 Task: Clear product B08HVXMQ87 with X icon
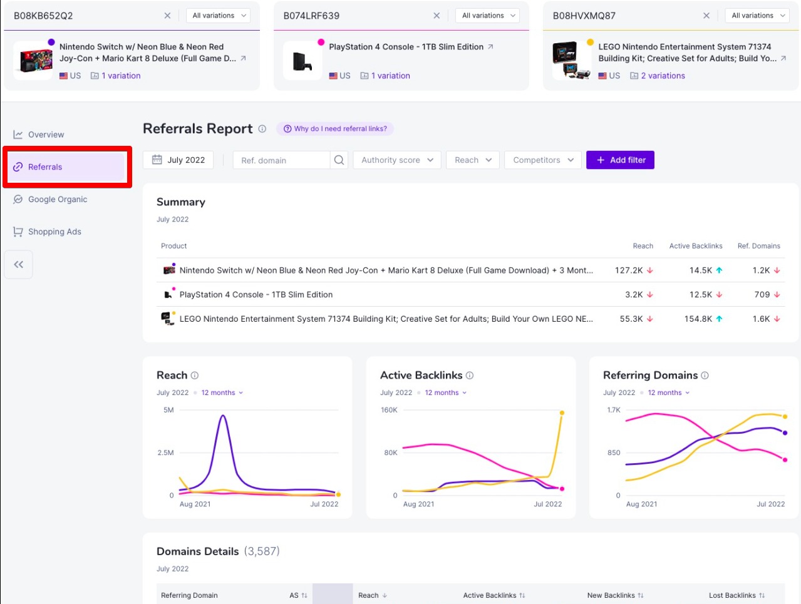(706, 16)
